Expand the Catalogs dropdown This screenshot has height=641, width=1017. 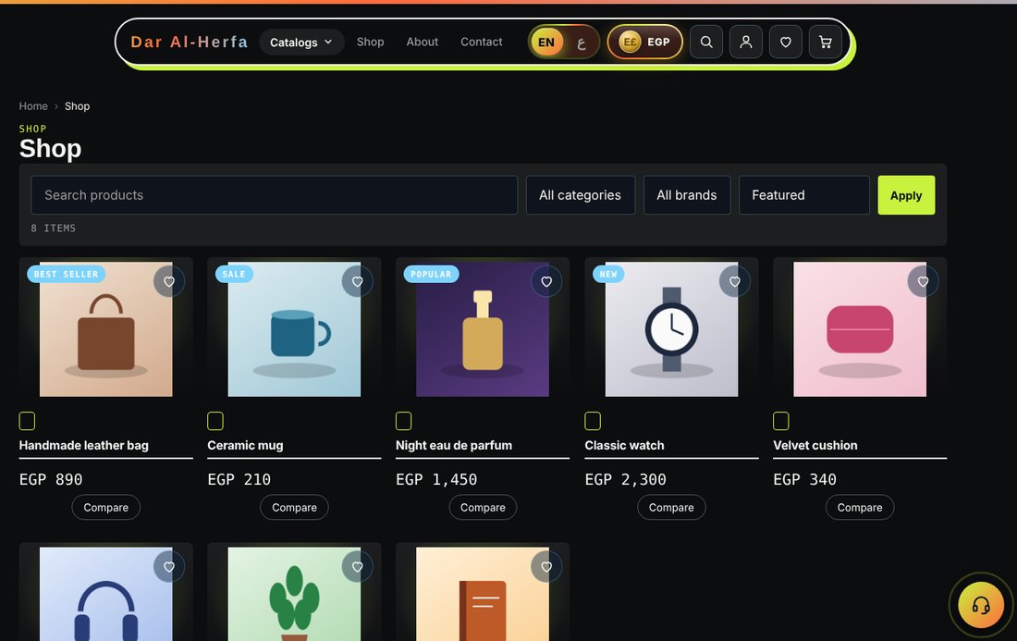pyautogui.click(x=301, y=43)
